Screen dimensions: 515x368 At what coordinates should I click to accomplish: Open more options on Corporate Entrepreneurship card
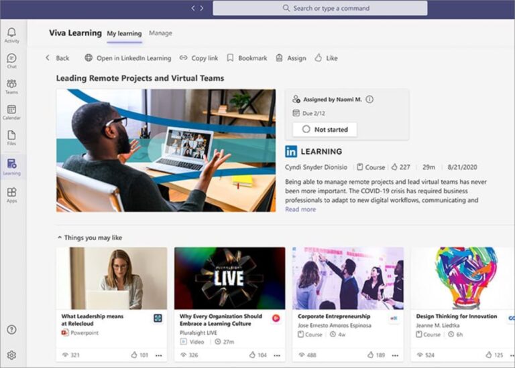pos(395,355)
